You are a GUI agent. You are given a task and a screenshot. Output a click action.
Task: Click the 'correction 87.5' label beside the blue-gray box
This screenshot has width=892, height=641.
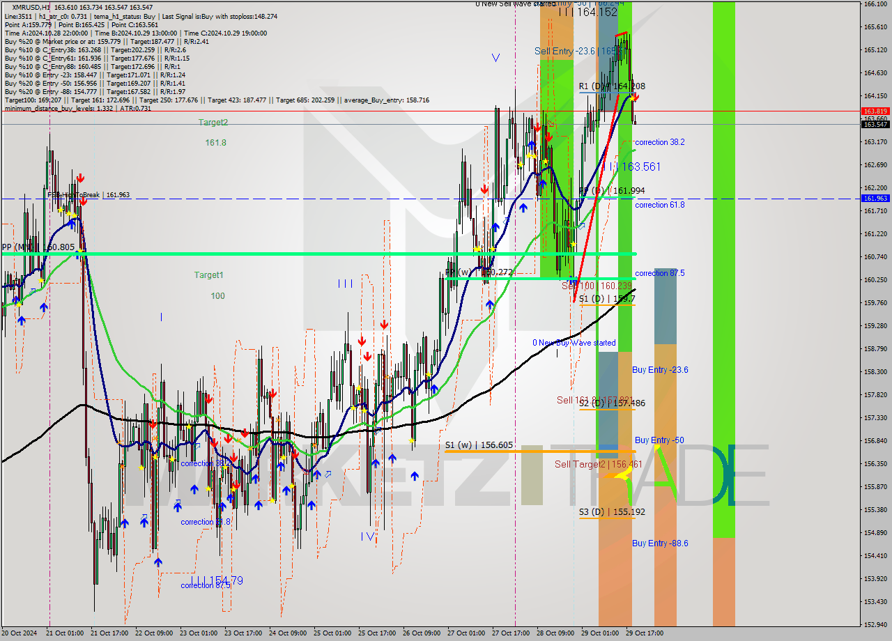(x=659, y=273)
